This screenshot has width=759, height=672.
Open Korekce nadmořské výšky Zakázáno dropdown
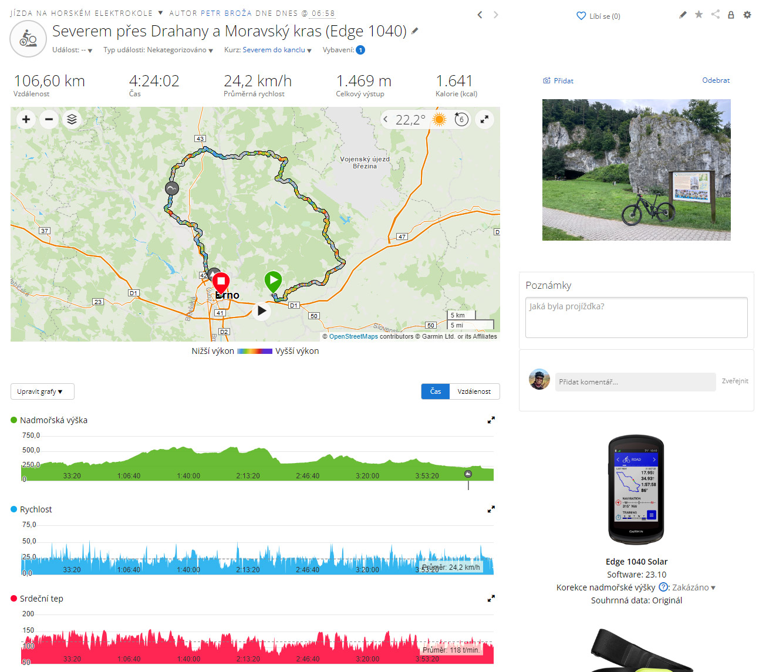point(694,587)
